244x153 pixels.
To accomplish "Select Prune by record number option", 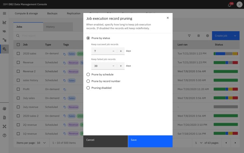I will [x=88, y=81].
